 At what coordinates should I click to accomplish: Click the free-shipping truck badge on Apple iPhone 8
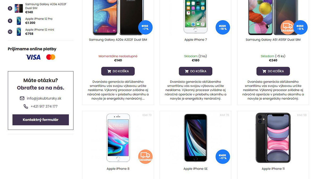pos(145,157)
